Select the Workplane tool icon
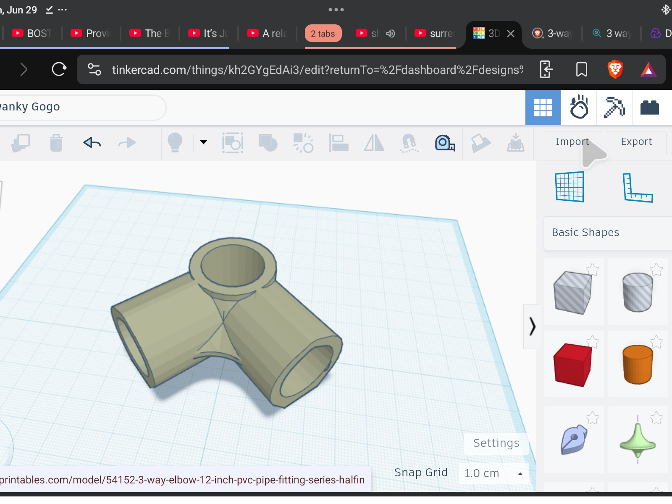672x504 pixels. 570,187
